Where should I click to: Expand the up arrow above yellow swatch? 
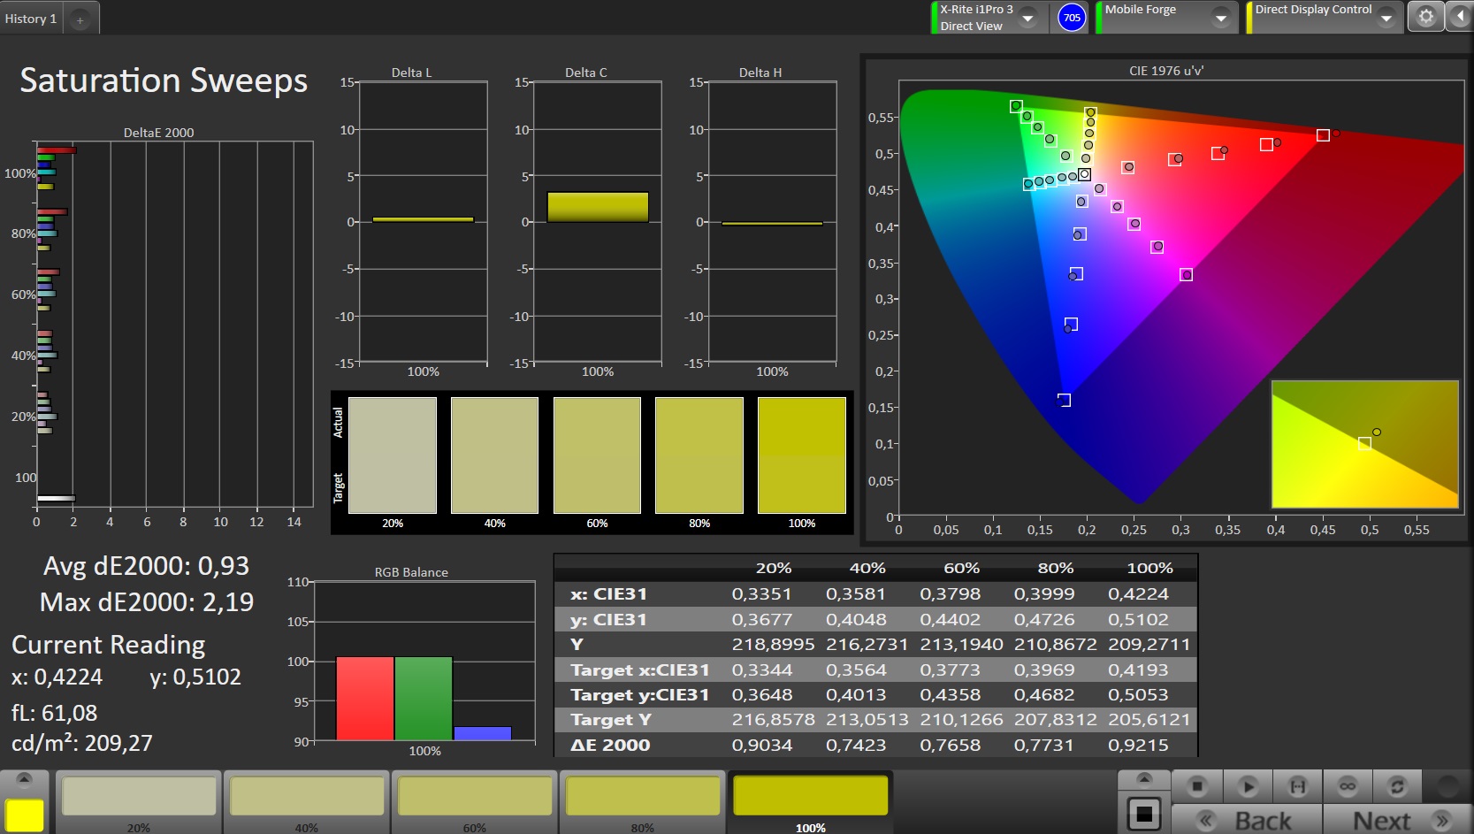[24, 778]
